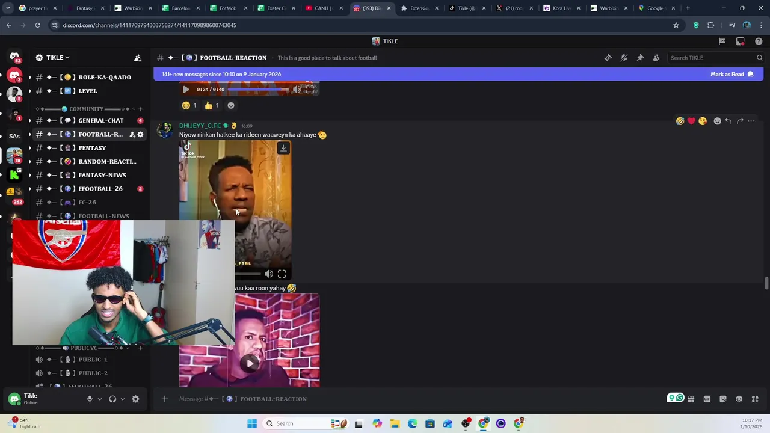Open microphone input options dropdown
The width and height of the screenshot is (770, 433).
(x=100, y=399)
